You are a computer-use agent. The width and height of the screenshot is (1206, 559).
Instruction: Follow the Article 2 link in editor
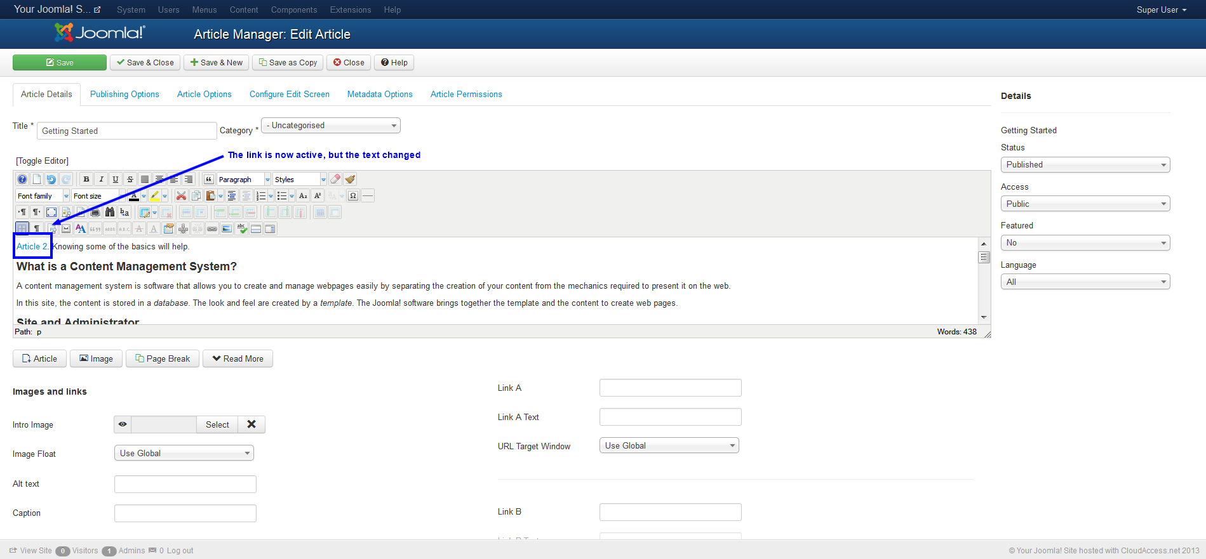[x=32, y=246]
